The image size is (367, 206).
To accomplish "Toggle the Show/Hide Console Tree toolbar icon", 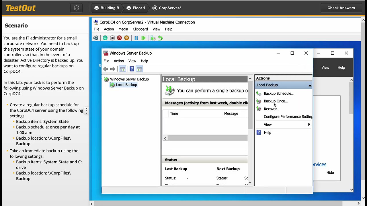I will tap(122, 69).
